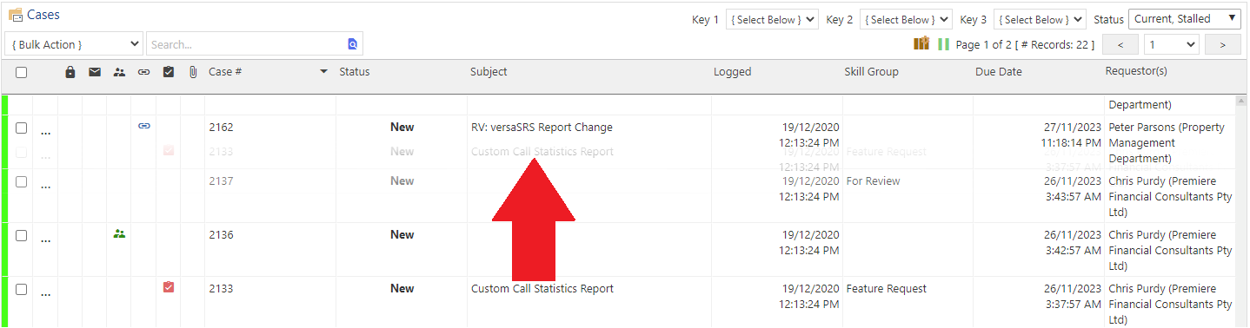Click the search magnifier icon in search box
1250x328 pixels.
[x=353, y=43]
